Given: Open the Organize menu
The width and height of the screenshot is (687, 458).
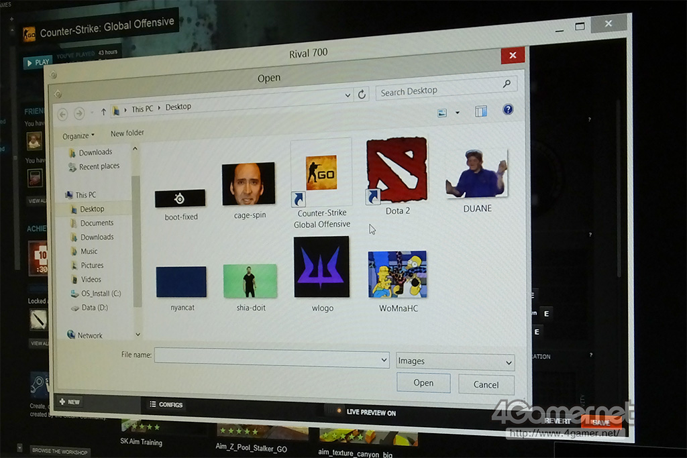Looking at the screenshot, I should coord(78,135).
